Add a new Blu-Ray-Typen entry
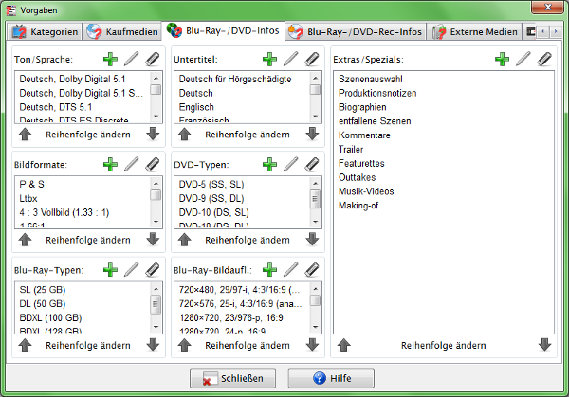The image size is (569, 397). pyautogui.click(x=111, y=270)
